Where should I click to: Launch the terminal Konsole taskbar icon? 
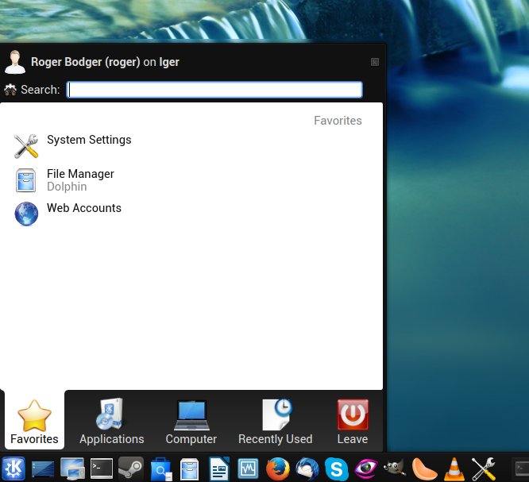coord(102,469)
